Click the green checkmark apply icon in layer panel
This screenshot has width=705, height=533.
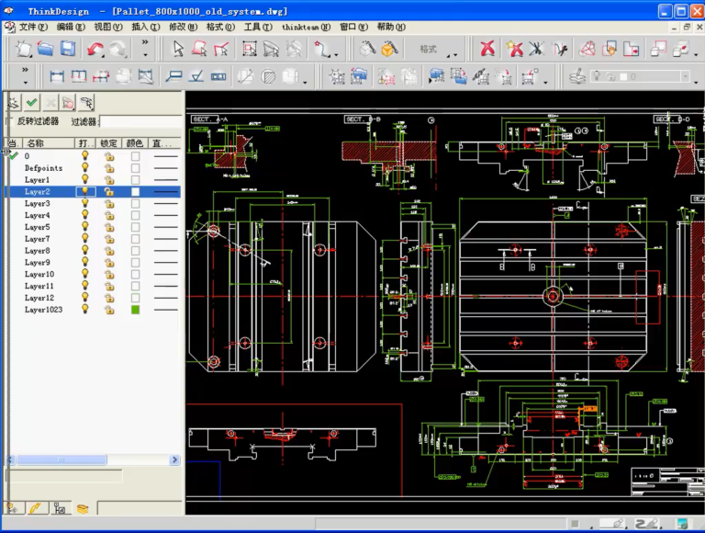[x=31, y=103]
